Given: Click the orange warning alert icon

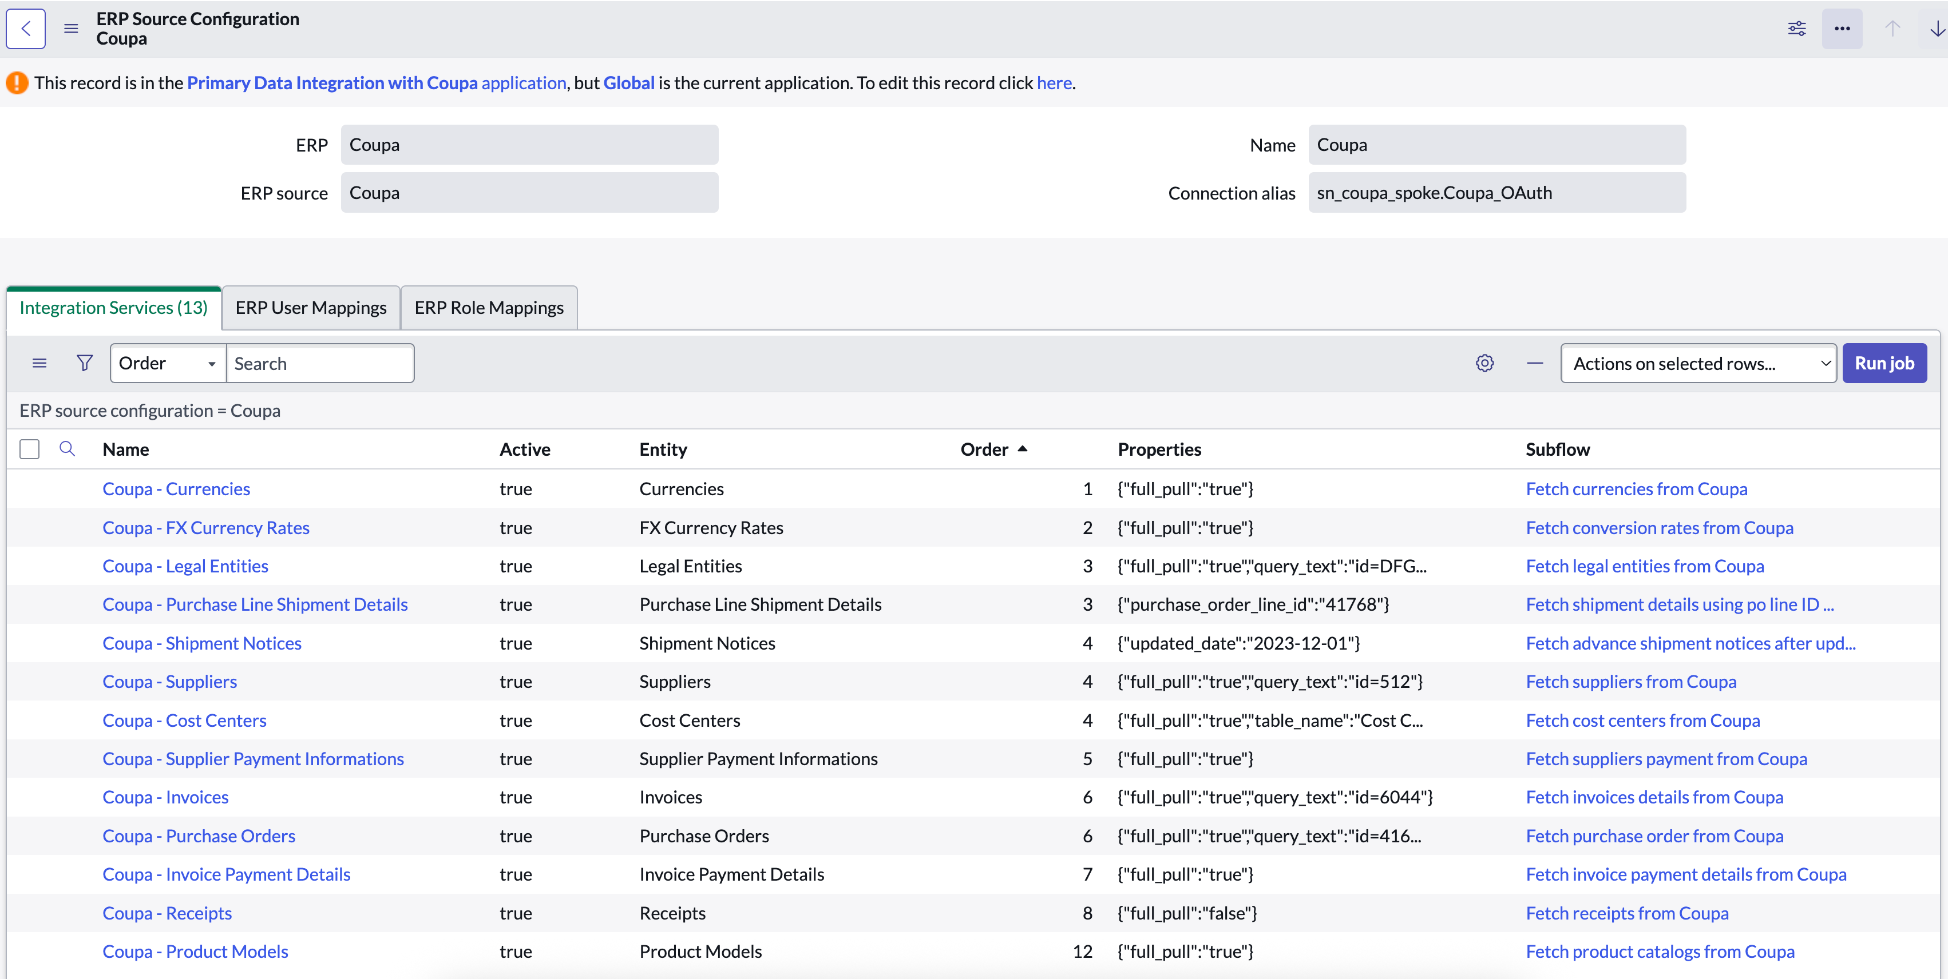Looking at the screenshot, I should (17, 82).
